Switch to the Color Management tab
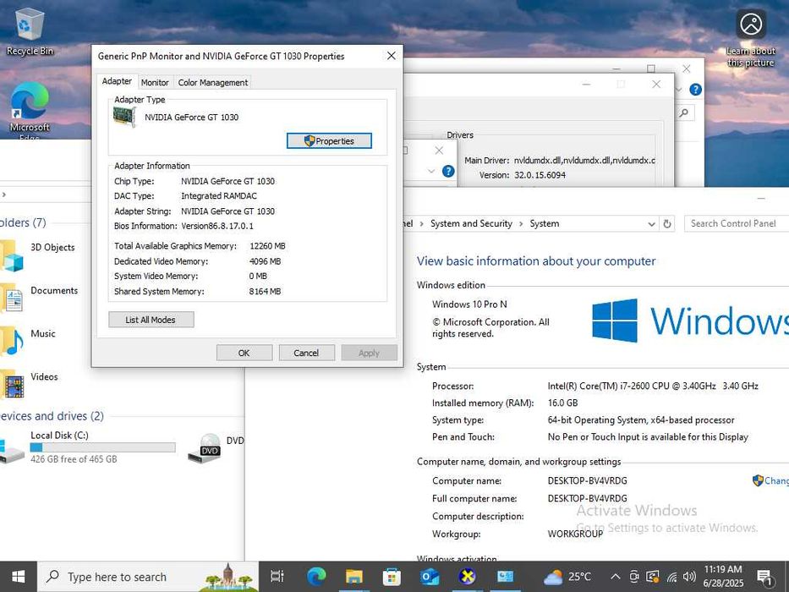Screen dimensions: 789x592 [213, 83]
